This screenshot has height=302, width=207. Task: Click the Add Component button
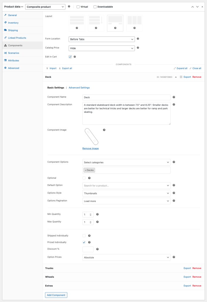pos(56,295)
